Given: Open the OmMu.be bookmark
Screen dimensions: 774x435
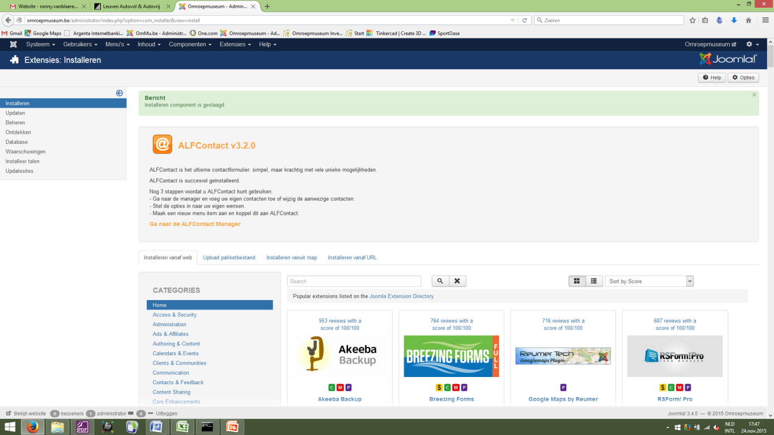Looking at the screenshot, I should [x=156, y=33].
